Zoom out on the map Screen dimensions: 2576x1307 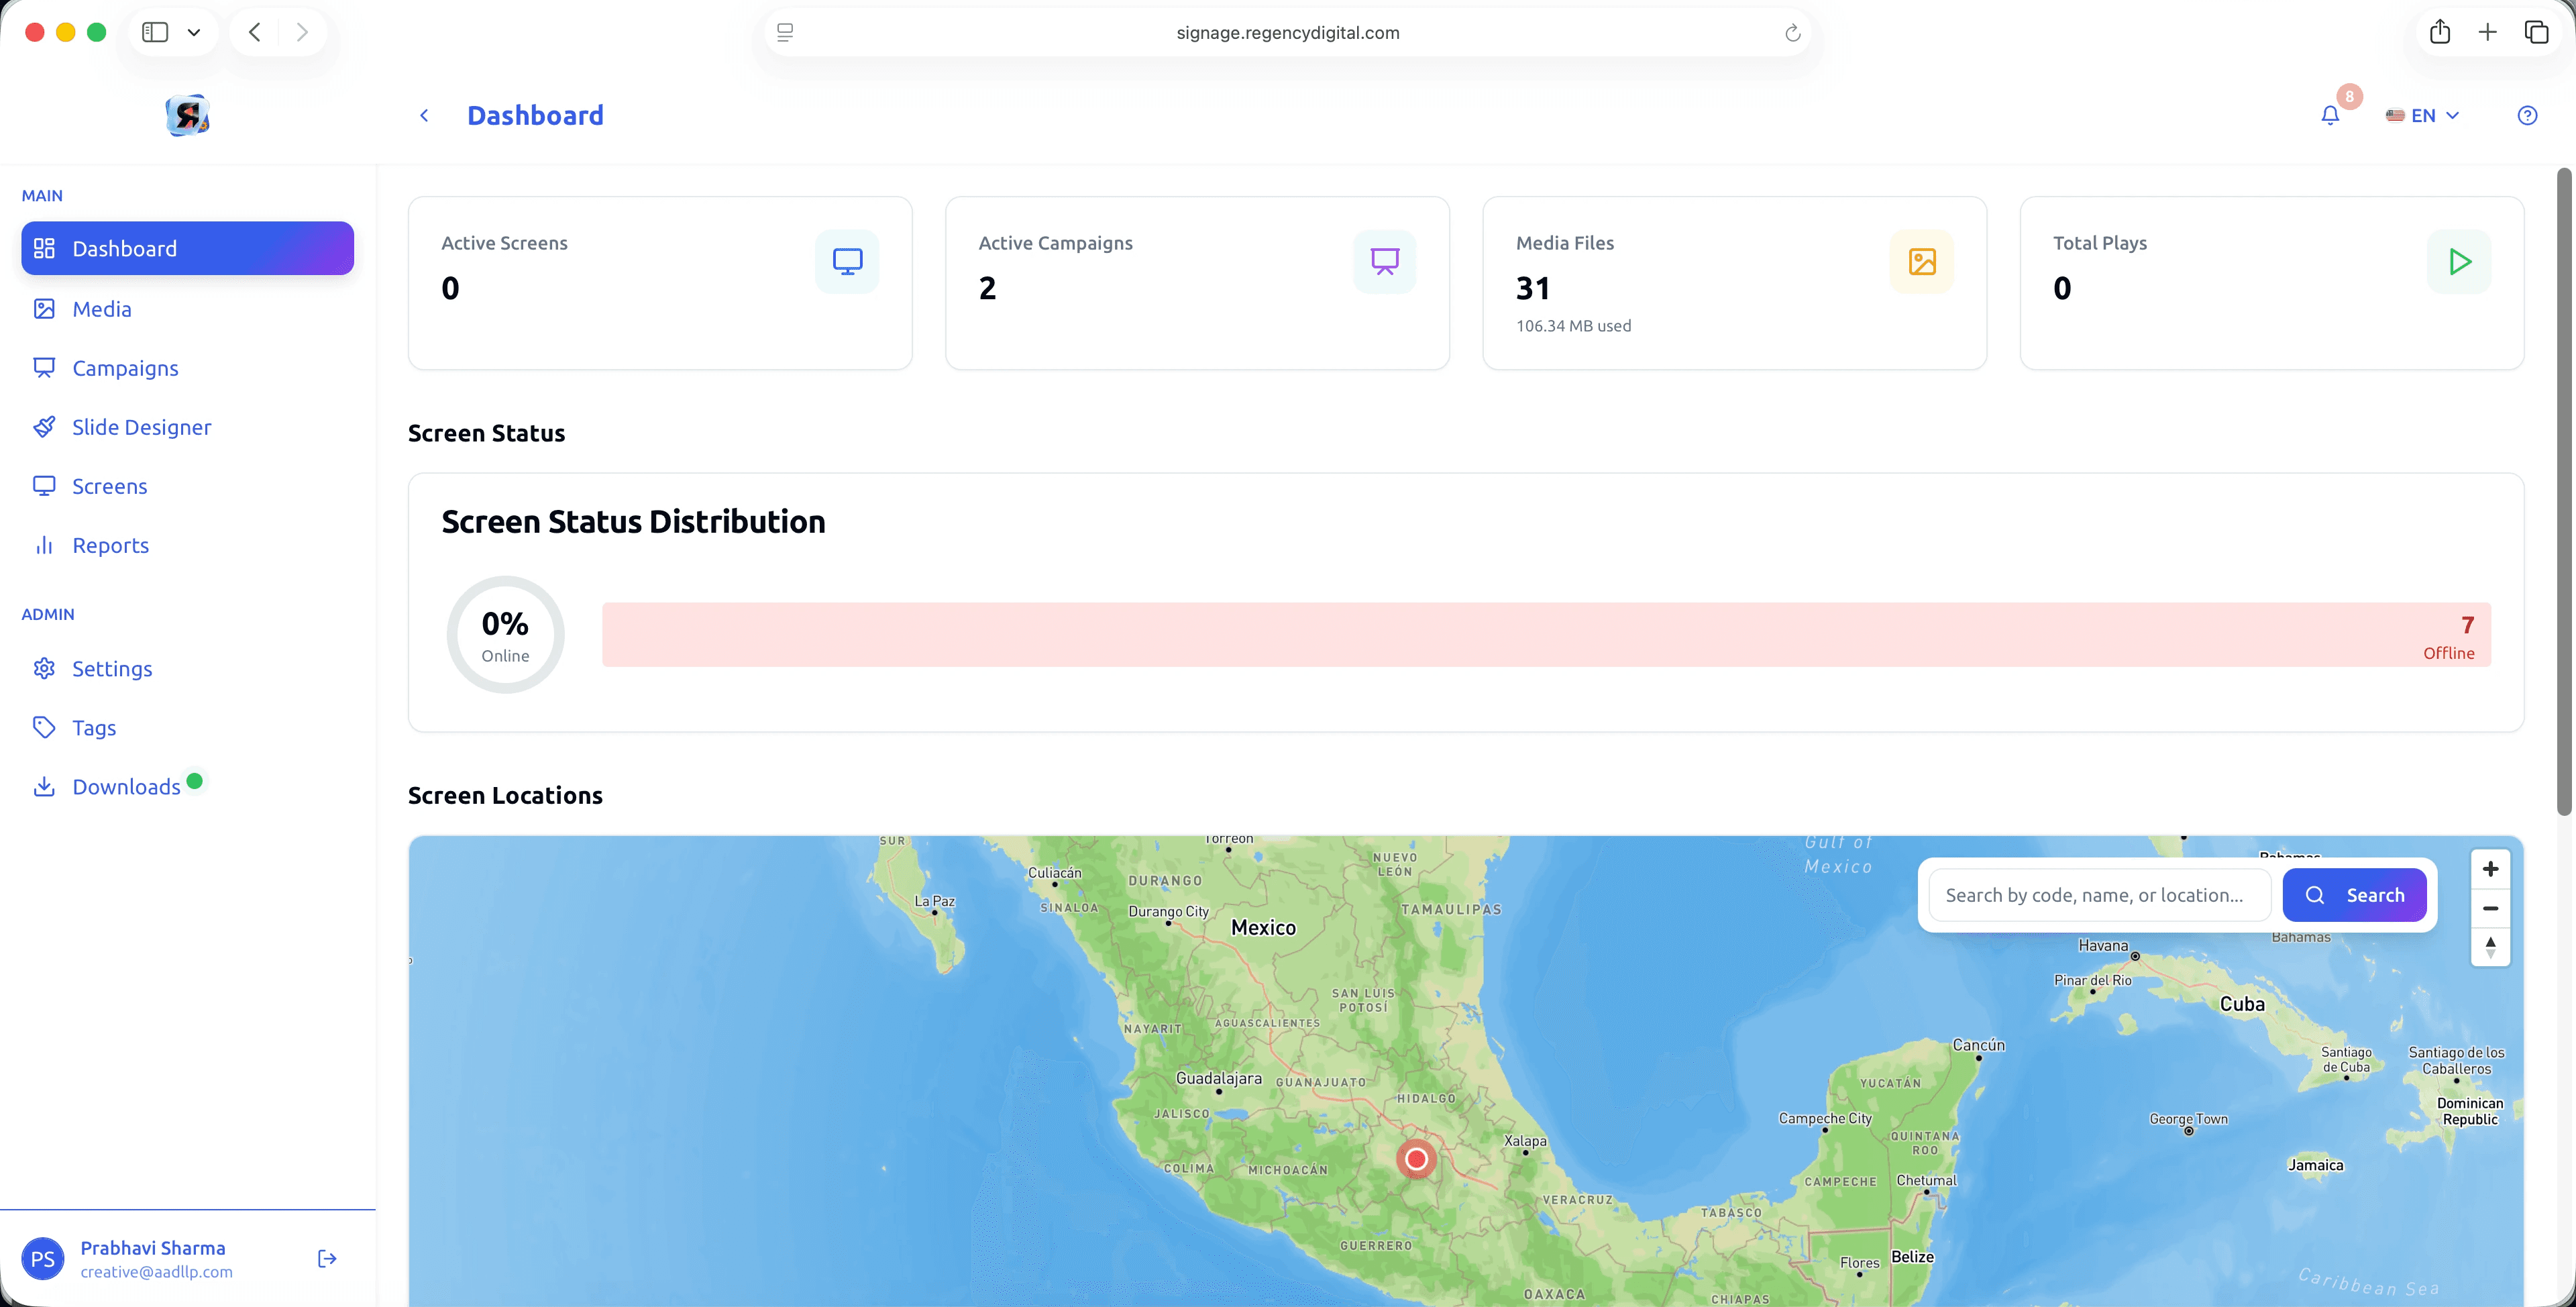click(x=2490, y=908)
